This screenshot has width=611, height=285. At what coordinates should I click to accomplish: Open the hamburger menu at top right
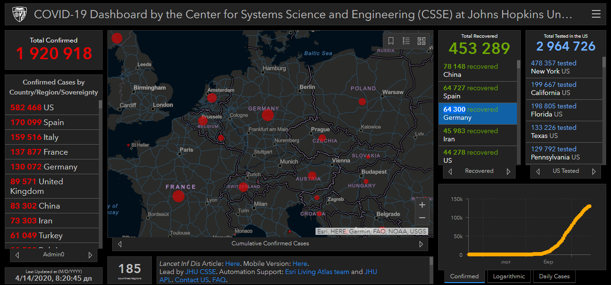(596, 14)
